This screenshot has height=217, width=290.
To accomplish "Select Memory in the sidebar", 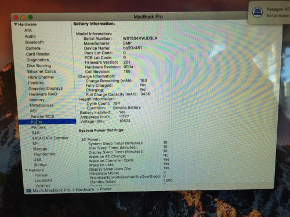I will tap(37, 100).
